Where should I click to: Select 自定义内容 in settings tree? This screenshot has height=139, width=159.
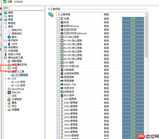(14, 54)
